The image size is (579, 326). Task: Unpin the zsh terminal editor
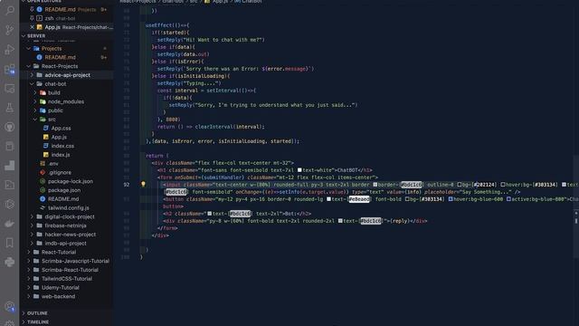click(x=33, y=18)
